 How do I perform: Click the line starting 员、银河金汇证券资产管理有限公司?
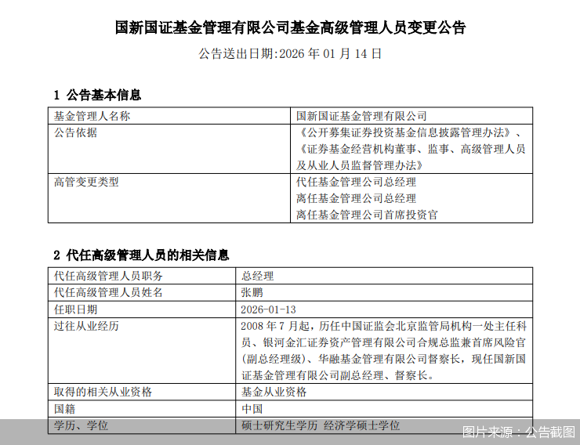(x=383, y=342)
